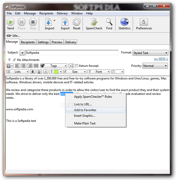Open the Help menu
The height and width of the screenshot is (181, 177).
click(x=89, y=13)
